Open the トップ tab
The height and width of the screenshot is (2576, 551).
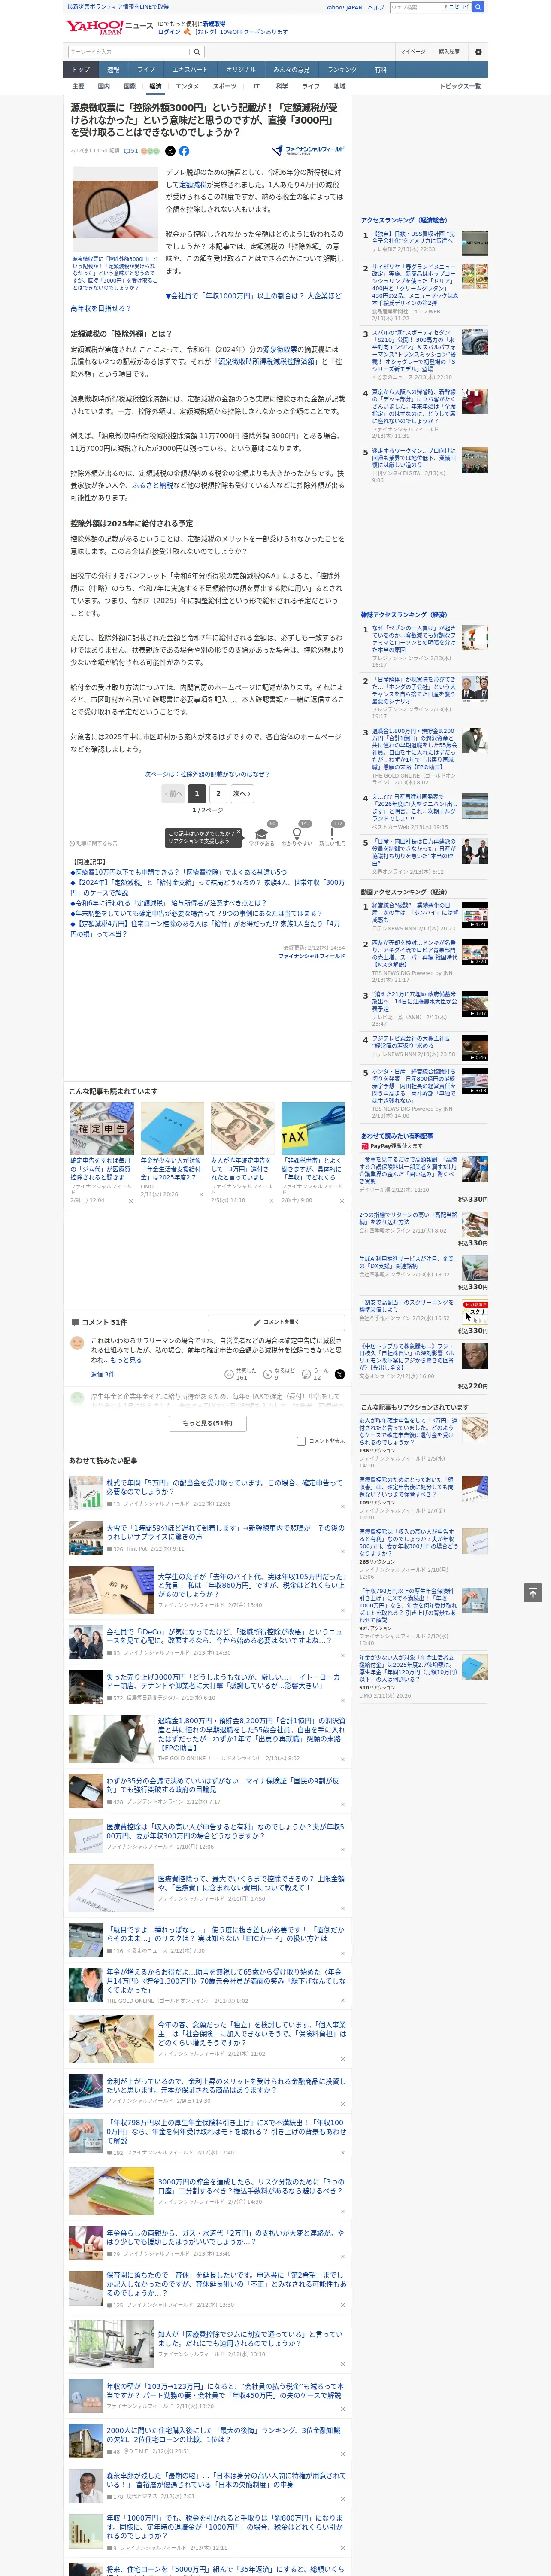pyautogui.click(x=81, y=70)
